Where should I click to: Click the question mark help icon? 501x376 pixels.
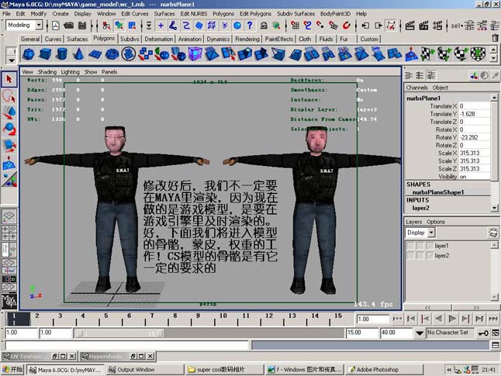tap(250, 26)
